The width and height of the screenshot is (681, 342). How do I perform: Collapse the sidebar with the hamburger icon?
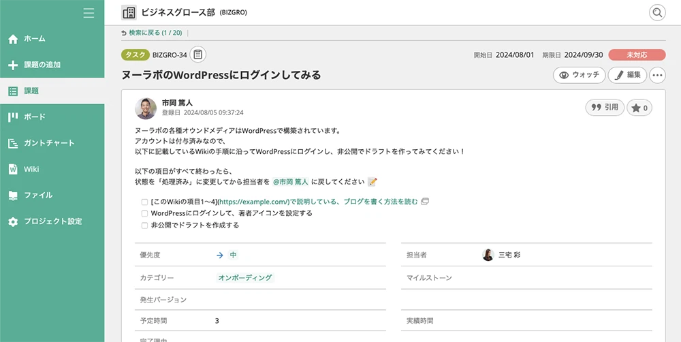tap(89, 13)
